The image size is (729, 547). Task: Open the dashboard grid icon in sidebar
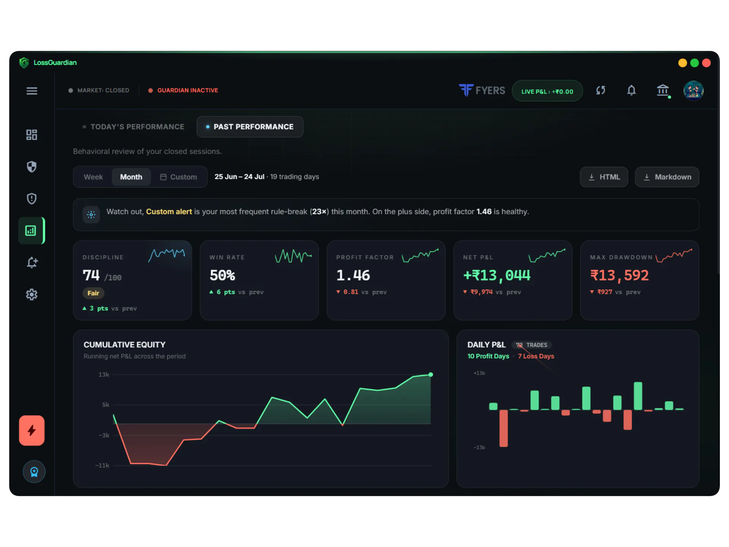tap(32, 135)
